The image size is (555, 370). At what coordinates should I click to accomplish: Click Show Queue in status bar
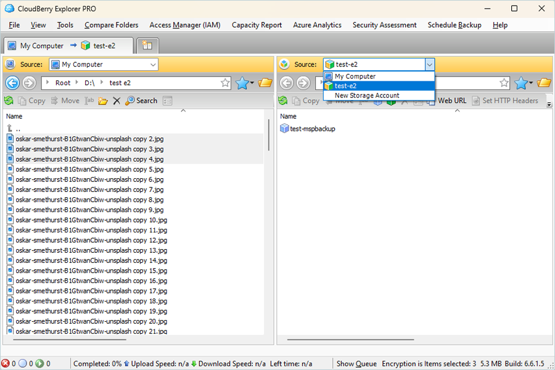pos(356,364)
